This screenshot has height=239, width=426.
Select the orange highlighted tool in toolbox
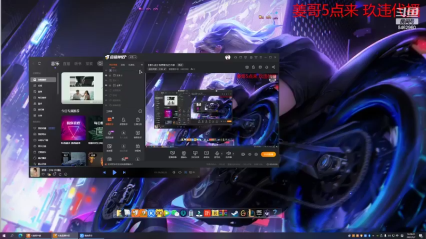click(x=110, y=121)
